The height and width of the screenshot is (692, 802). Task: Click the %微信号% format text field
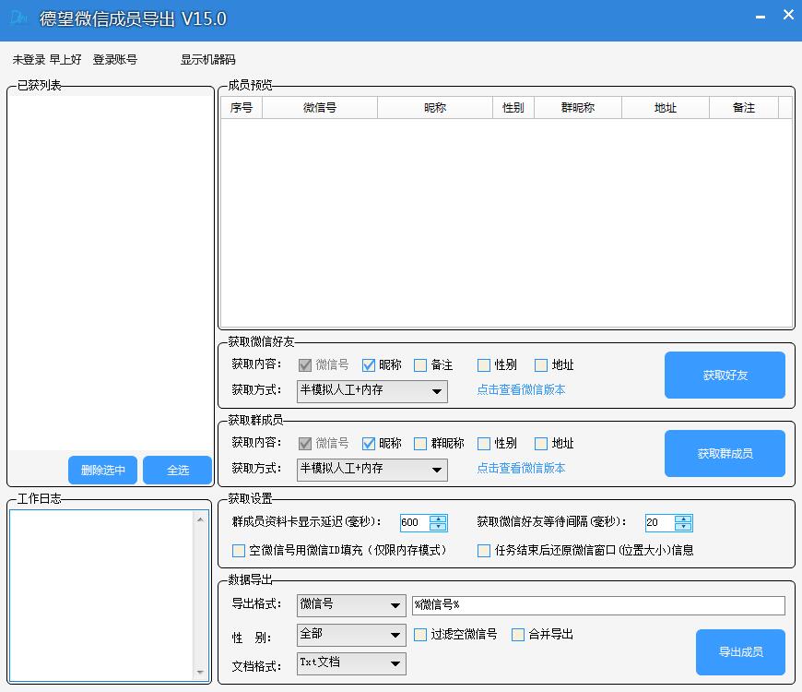coord(598,605)
